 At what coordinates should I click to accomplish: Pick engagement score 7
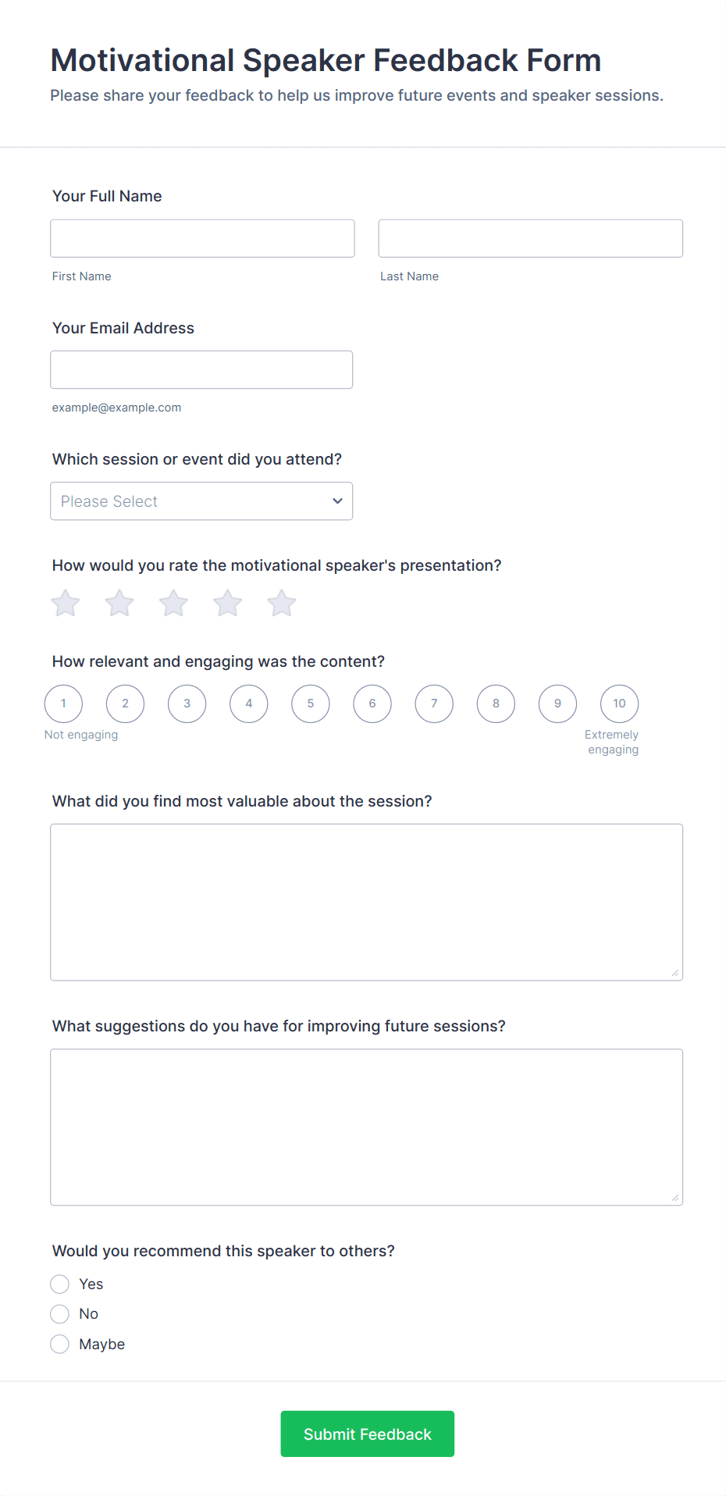click(434, 703)
